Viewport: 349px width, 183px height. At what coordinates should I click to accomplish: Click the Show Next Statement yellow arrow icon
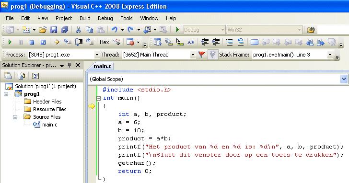pyautogui.click(x=57, y=42)
